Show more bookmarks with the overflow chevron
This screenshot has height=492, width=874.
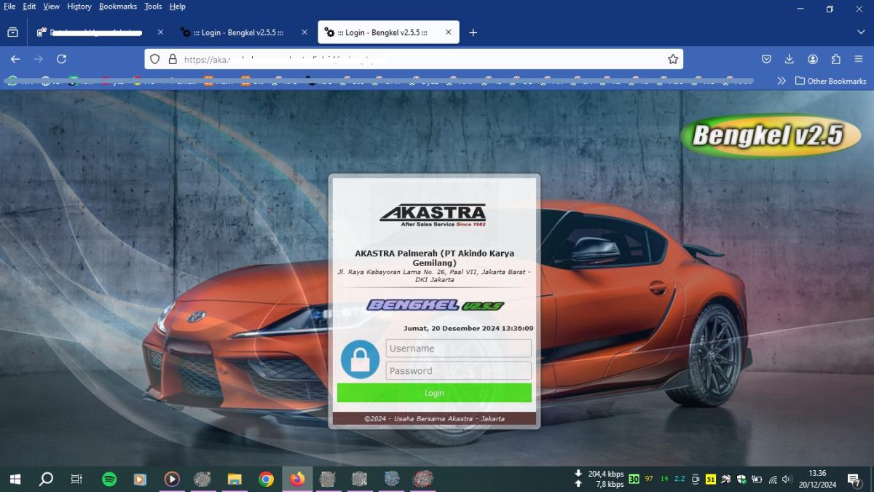point(782,81)
